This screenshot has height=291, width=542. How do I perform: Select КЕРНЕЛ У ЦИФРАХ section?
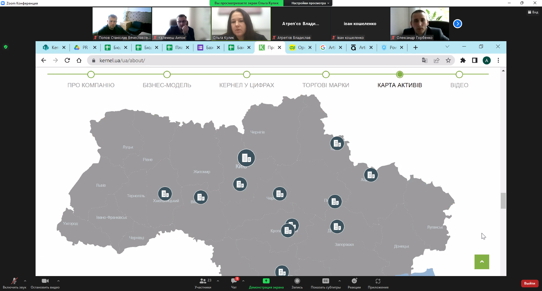coord(247,85)
